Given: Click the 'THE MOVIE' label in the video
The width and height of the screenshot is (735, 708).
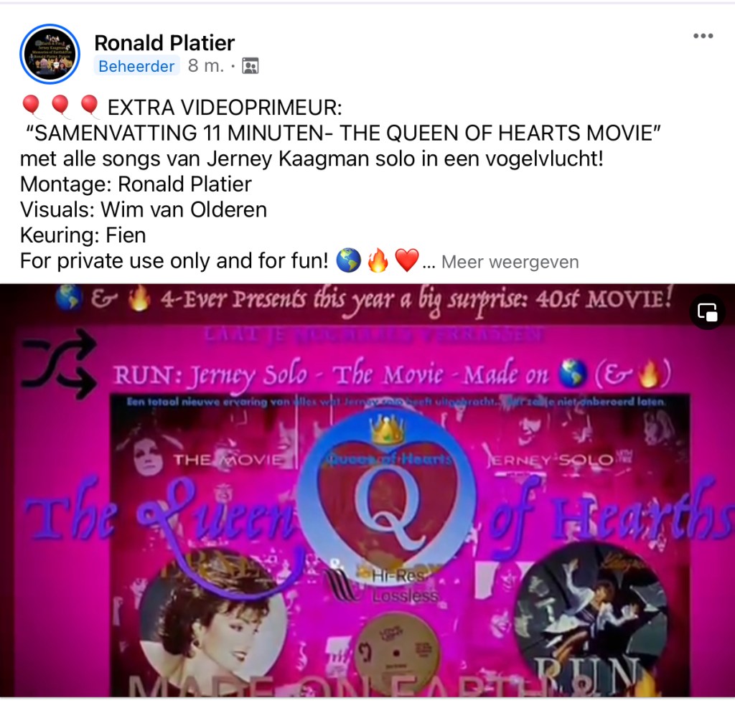Looking at the screenshot, I should (x=228, y=460).
